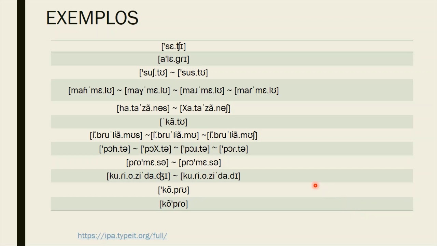Viewport: 437px width, 246px height.
Task: Click the ['pɔr.tə] variant
Action: click(x=234, y=149)
